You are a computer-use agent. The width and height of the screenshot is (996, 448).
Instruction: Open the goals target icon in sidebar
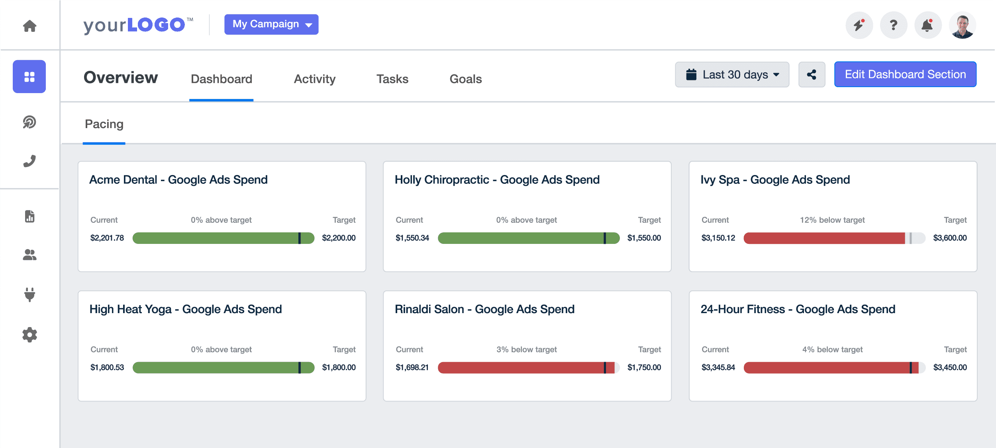click(29, 122)
